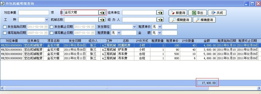
Task: Click the 租赁数量 value input field
Action: pos(129,33)
